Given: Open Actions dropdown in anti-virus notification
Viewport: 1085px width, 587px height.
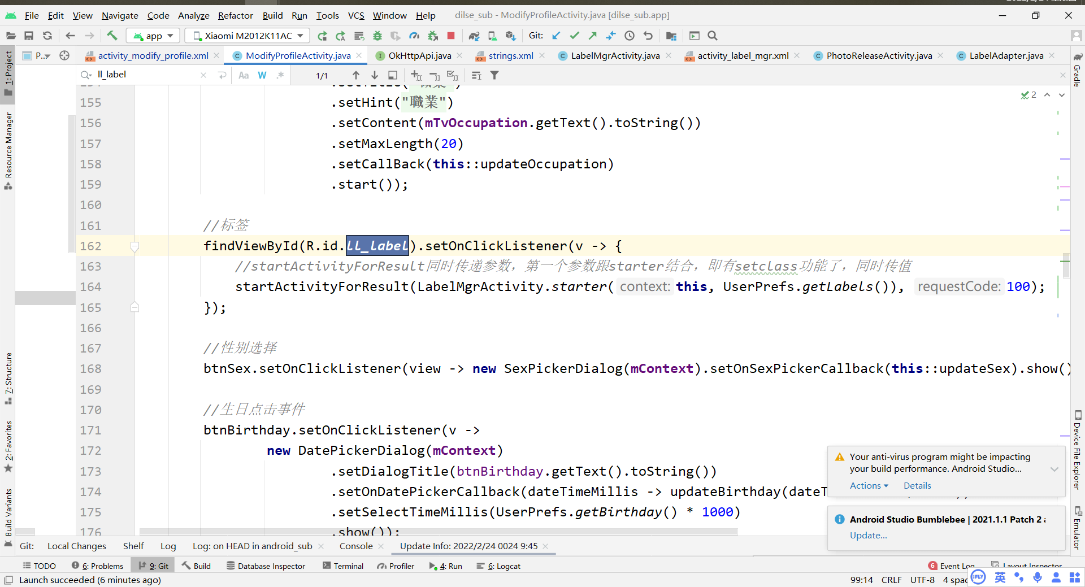Looking at the screenshot, I should pyautogui.click(x=869, y=485).
